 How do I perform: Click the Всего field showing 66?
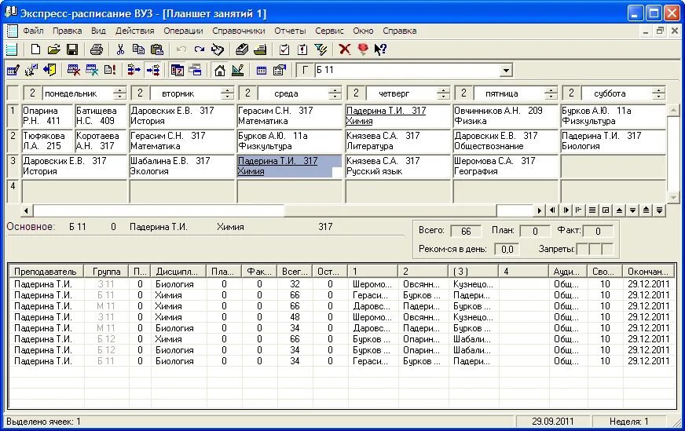point(466,231)
